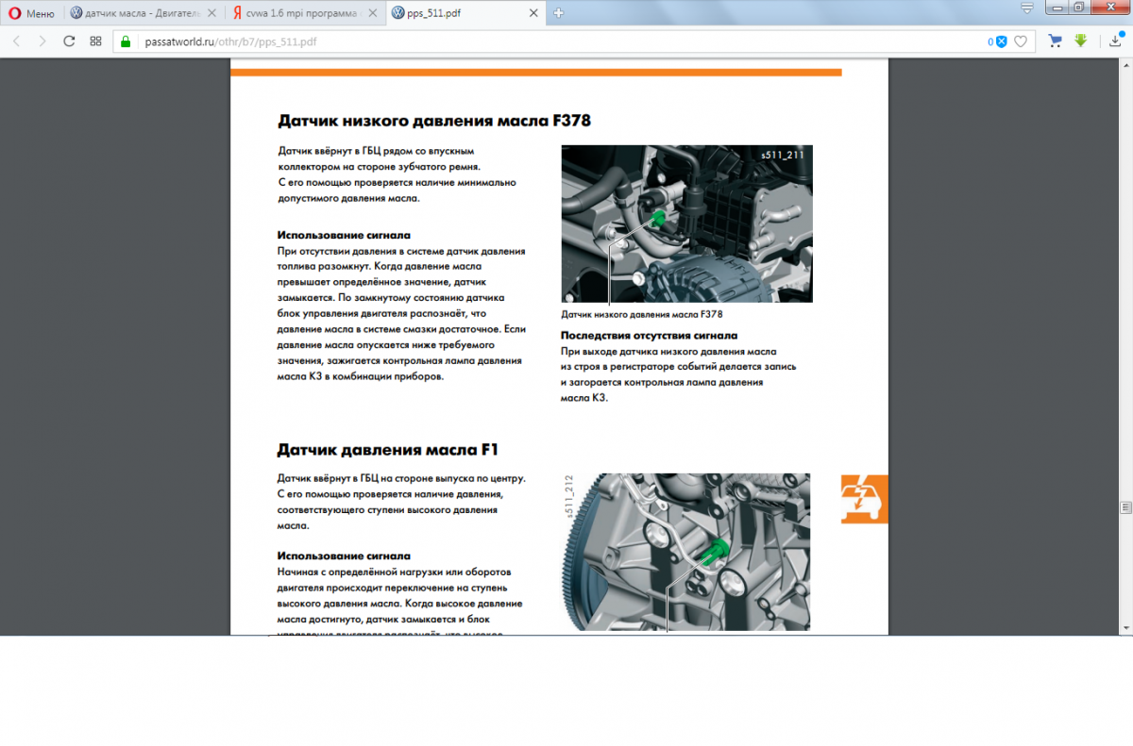
Task: Click the scrollbar up arrow
Action: 1125,64
